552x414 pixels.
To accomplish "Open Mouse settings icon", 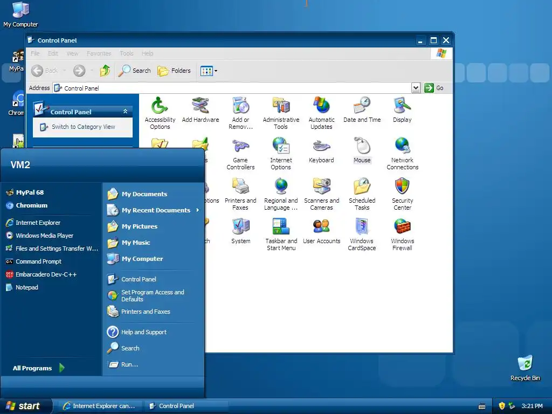I will click(x=362, y=150).
